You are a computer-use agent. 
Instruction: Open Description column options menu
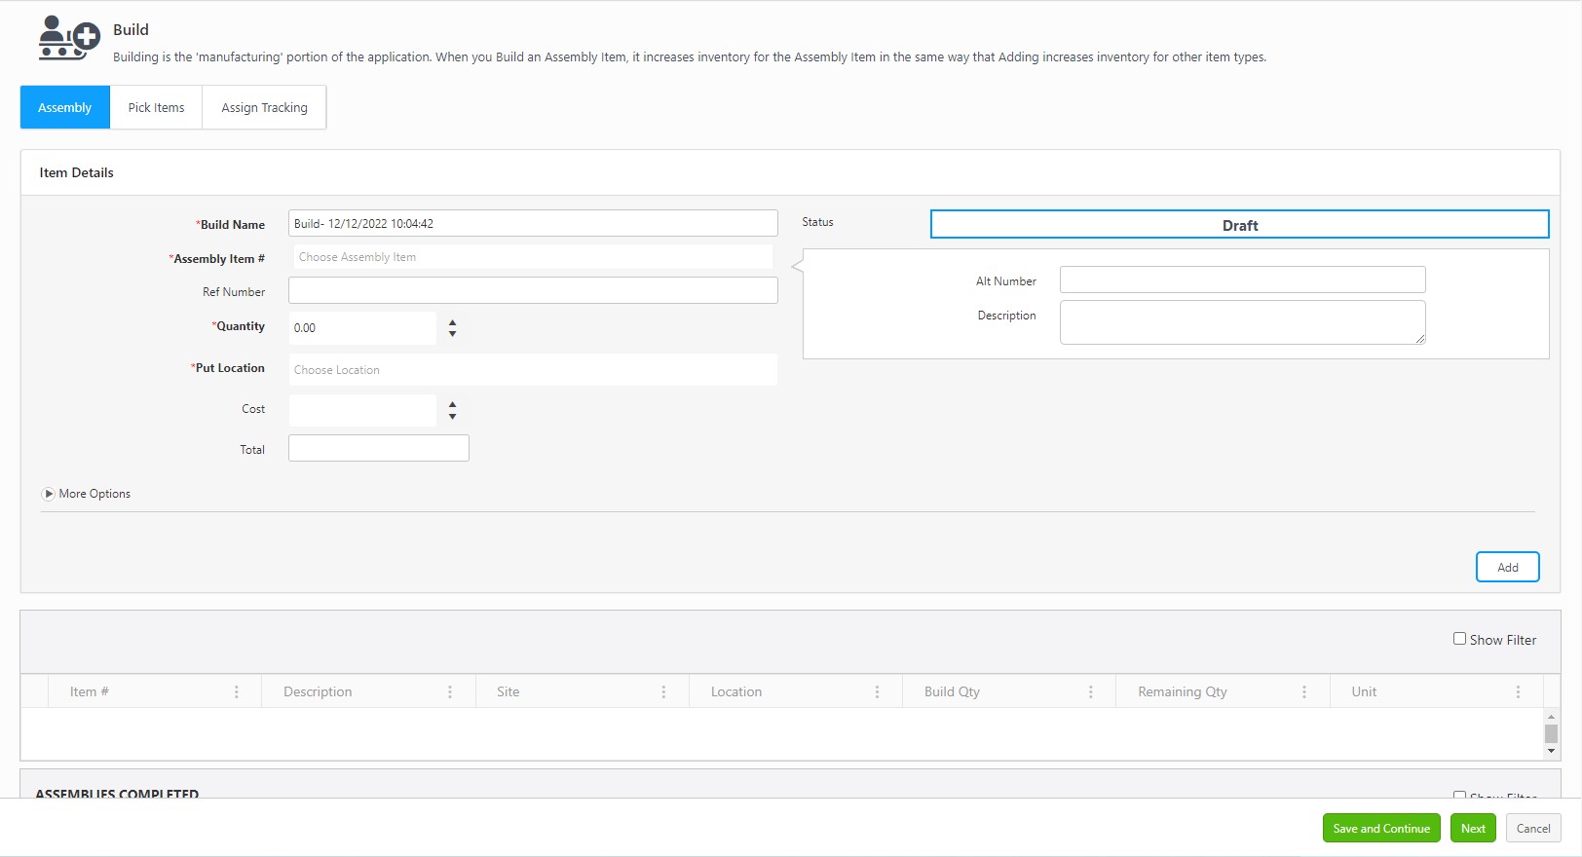[449, 691]
